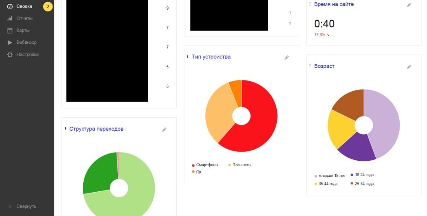Collapse sidebar using the Свернуть chevron
427x216 pixels.
(x=10, y=206)
